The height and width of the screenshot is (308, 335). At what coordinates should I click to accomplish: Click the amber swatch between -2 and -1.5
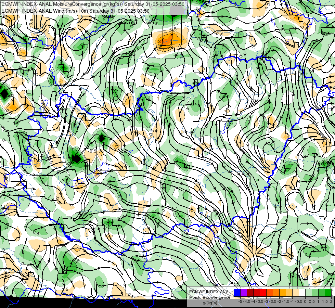coord(283,293)
